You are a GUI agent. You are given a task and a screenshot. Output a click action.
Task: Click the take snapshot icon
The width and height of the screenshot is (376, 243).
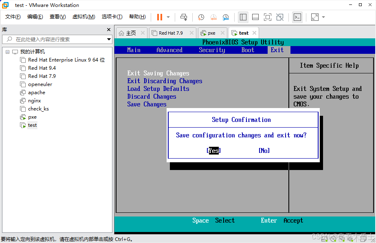point(201,17)
